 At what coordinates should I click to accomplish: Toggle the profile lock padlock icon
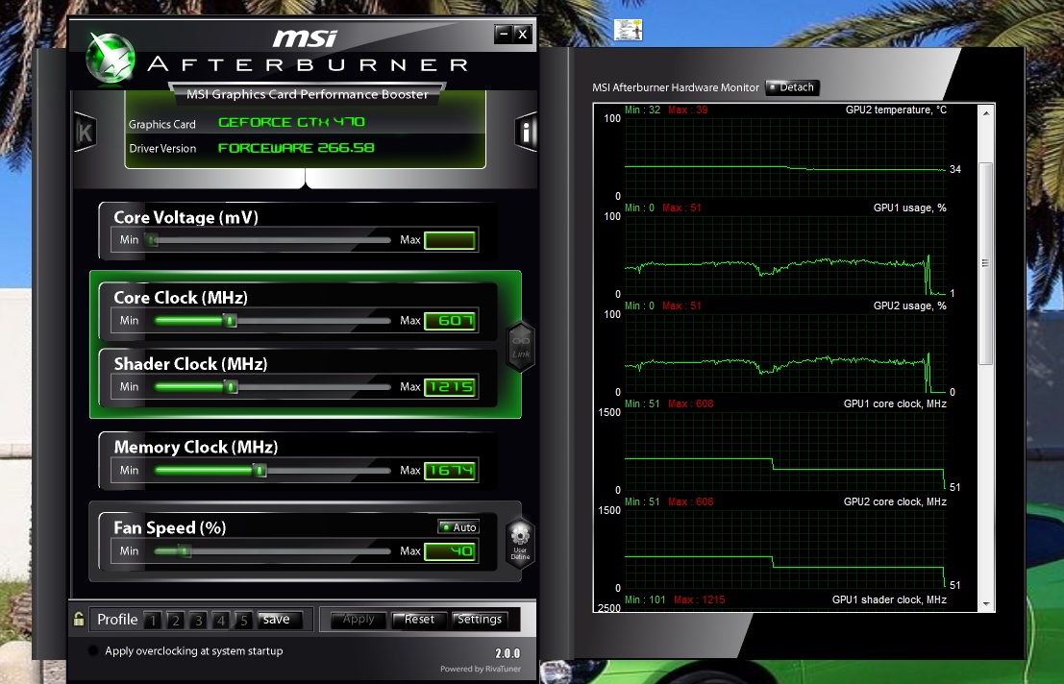pos(79,619)
